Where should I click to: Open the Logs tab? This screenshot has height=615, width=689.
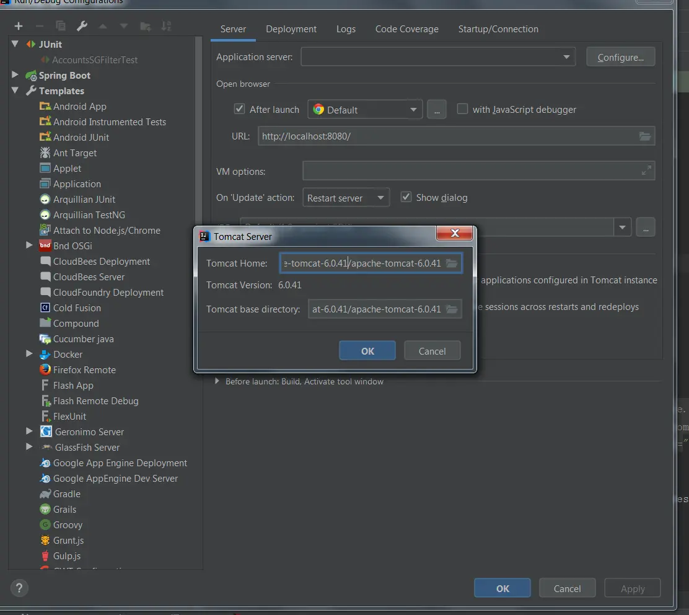click(346, 29)
